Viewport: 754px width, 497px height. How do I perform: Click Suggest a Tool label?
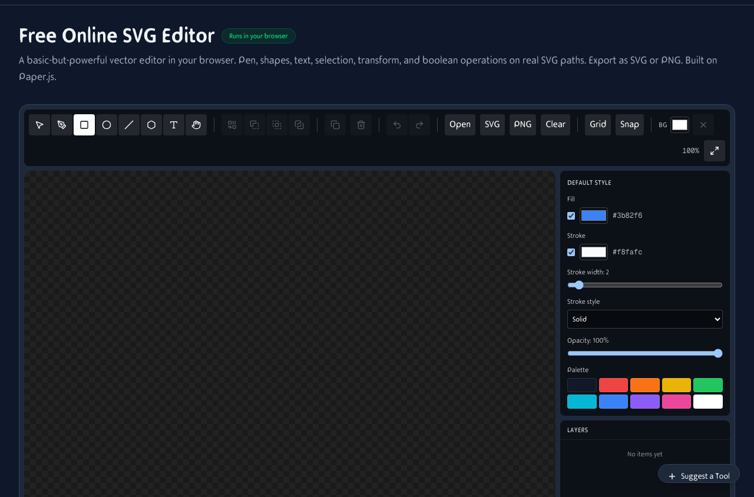pyautogui.click(x=705, y=476)
